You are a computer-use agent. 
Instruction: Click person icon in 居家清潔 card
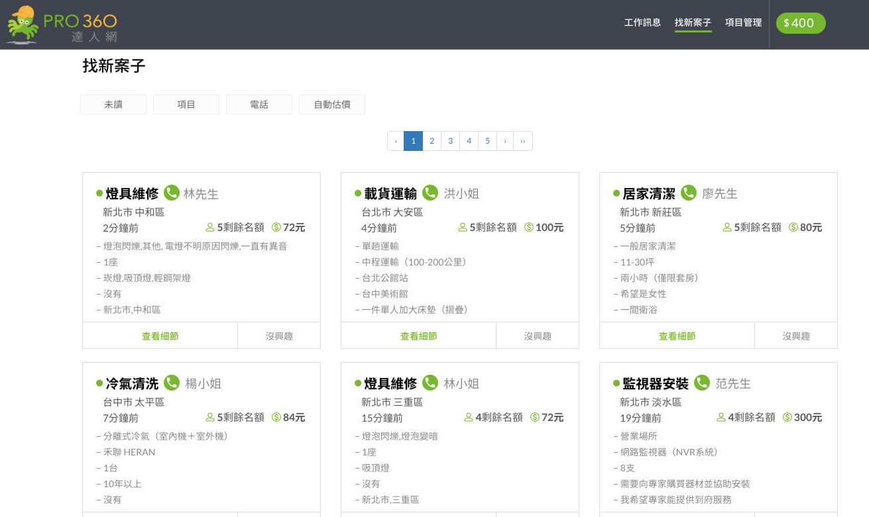727,227
